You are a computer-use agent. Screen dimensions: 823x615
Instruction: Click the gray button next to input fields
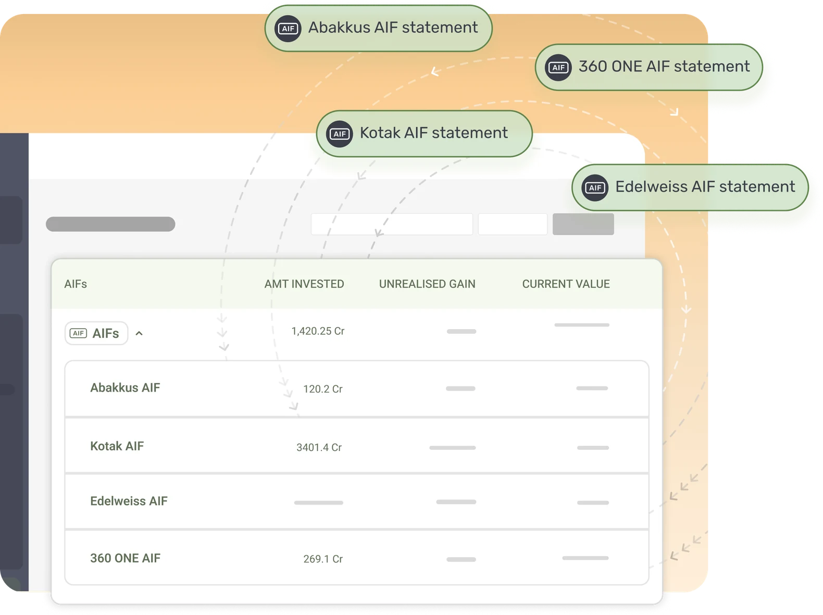tap(583, 224)
